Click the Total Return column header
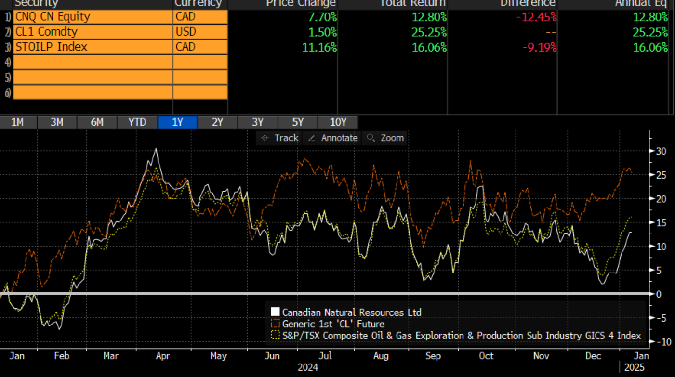Image resolution: width=675 pixels, height=377 pixels. click(x=413, y=3)
